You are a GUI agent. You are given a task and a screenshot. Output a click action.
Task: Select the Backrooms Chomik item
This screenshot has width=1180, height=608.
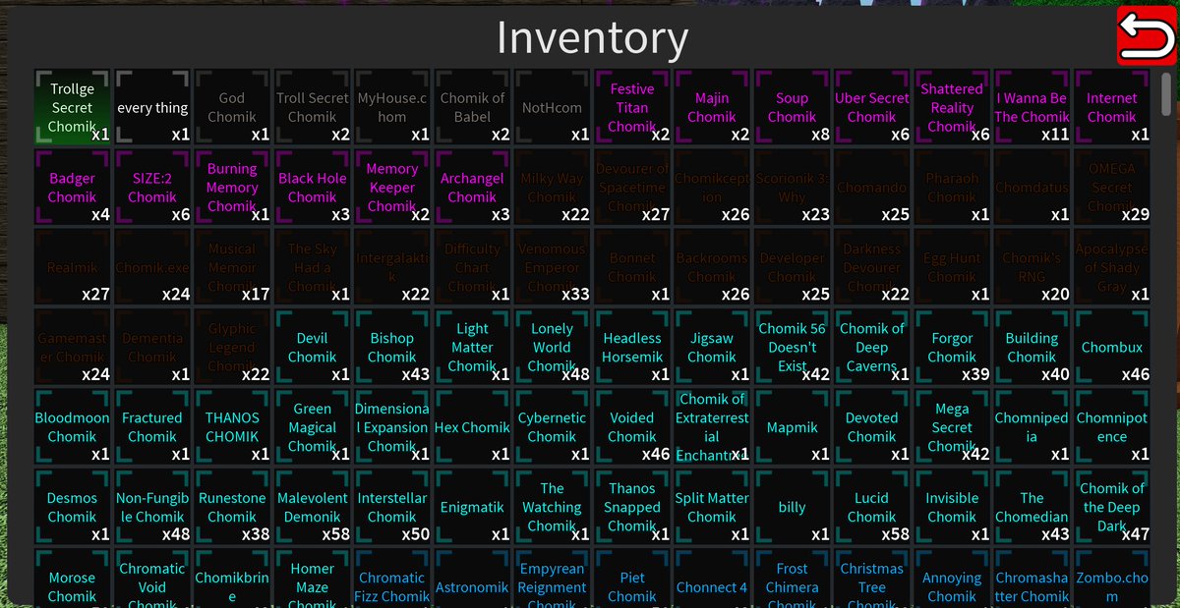pos(712,267)
